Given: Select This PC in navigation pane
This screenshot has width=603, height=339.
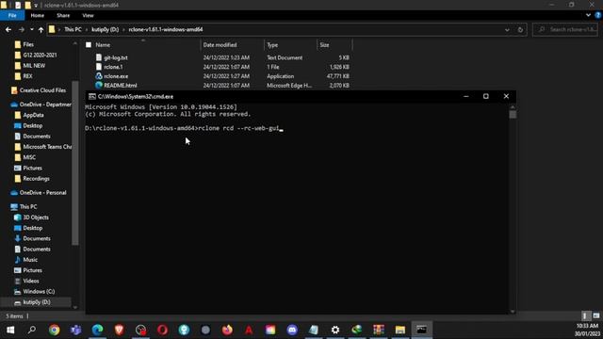Looking at the screenshot, I should [28, 207].
